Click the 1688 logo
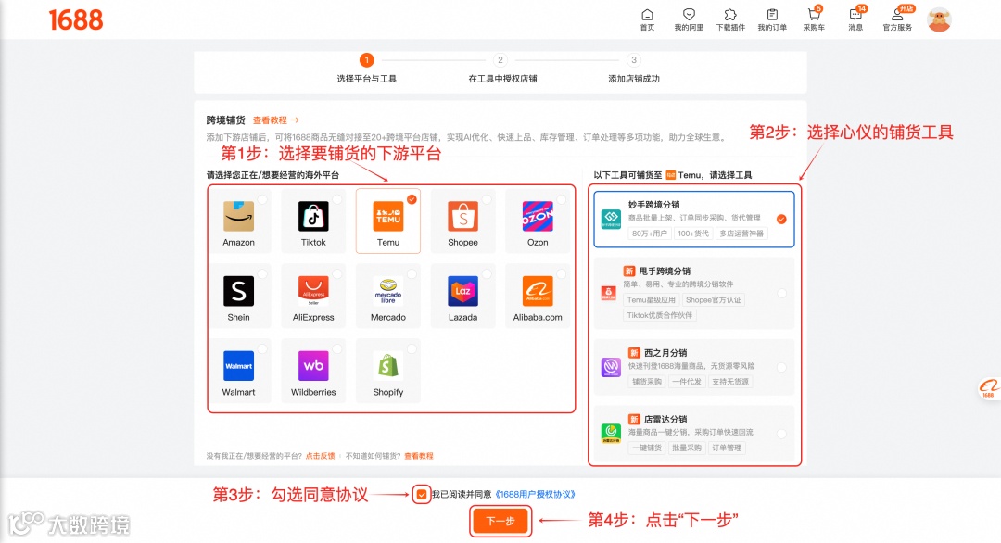 click(75, 20)
